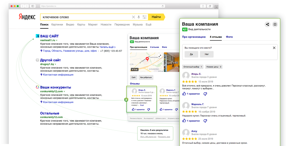Switch to Видео search tab
This screenshot has width=286, height=146.
click(70, 25)
